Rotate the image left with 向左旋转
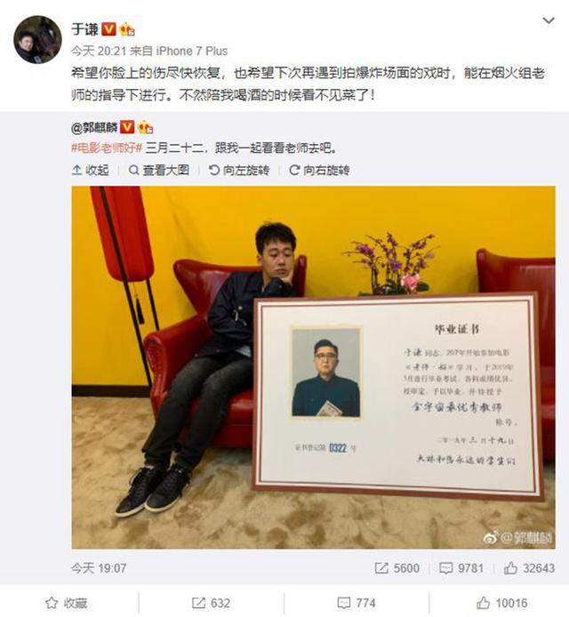 239,170
